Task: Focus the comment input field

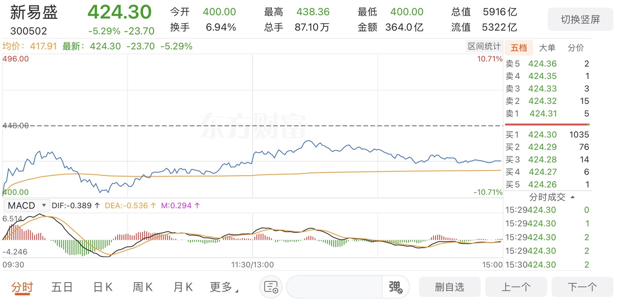Action: [x=334, y=287]
